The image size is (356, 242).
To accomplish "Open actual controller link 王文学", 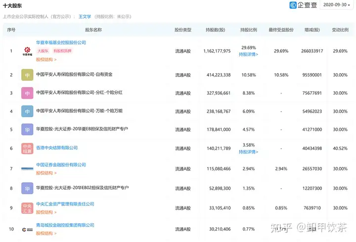I will coord(85,17).
